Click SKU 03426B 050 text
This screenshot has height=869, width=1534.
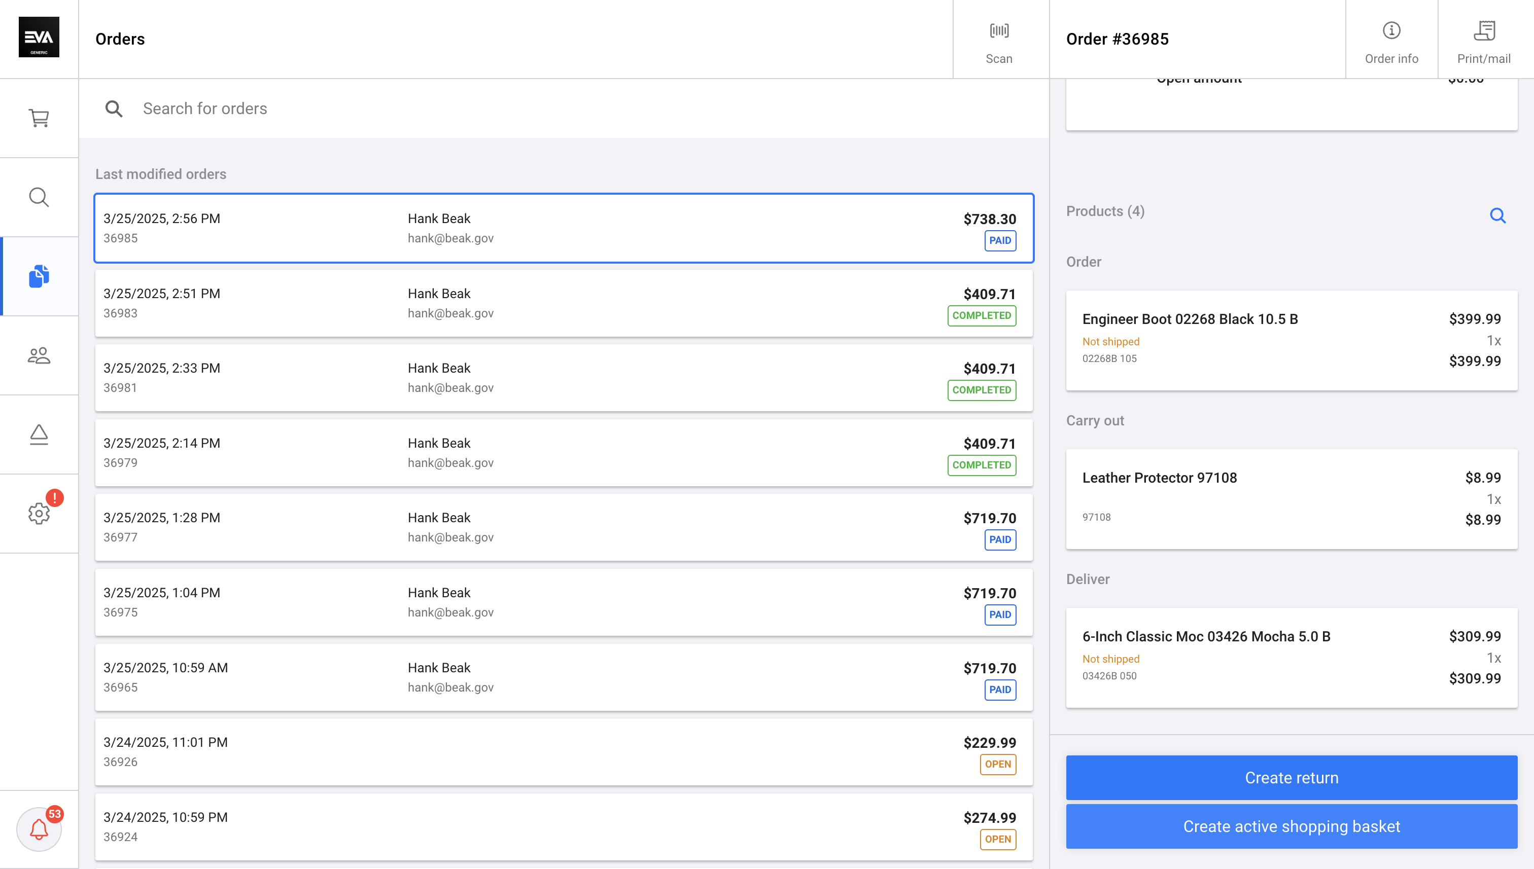[x=1109, y=676]
